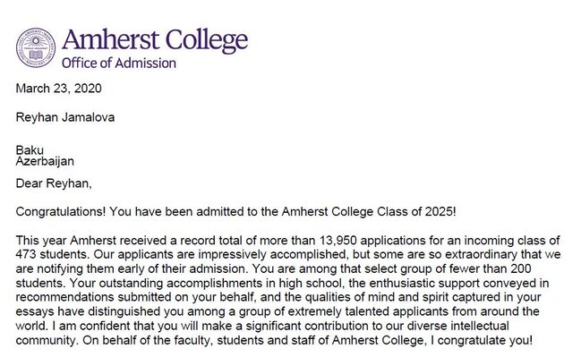Click the city name Baku
581x357 pixels.
pos(30,150)
